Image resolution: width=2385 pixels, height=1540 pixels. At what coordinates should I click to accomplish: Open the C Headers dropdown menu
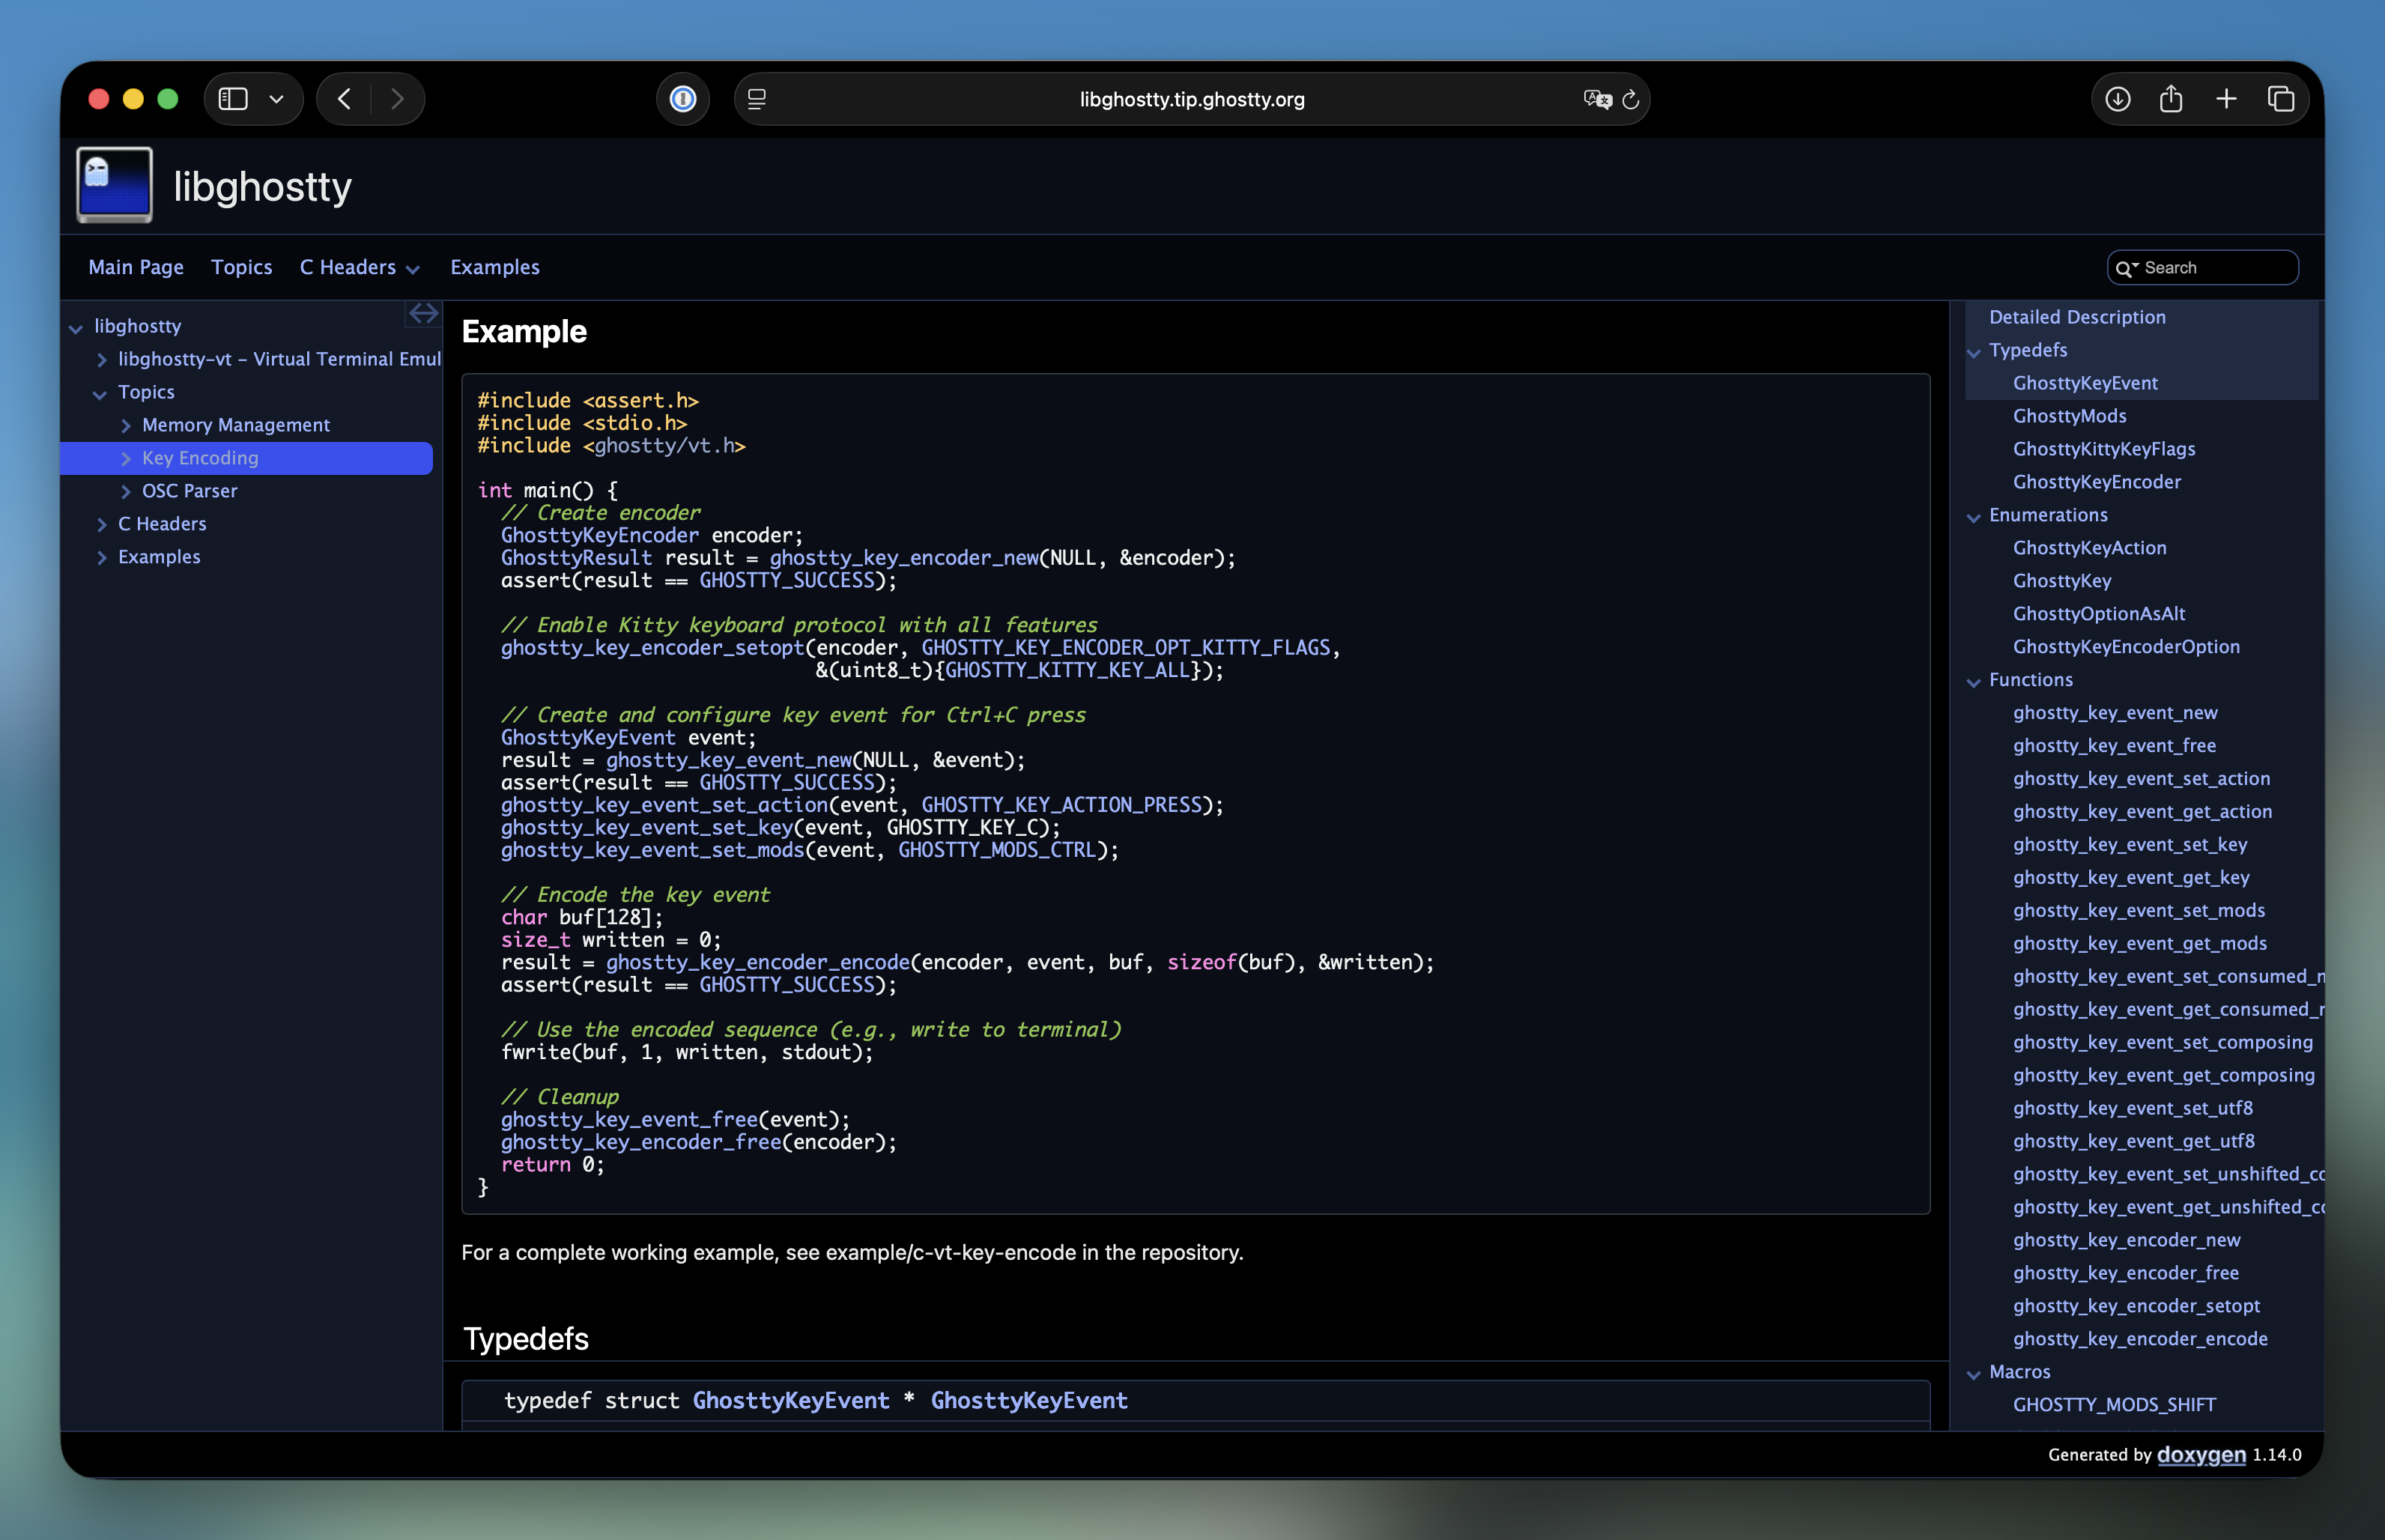pyautogui.click(x=359, y=267)
